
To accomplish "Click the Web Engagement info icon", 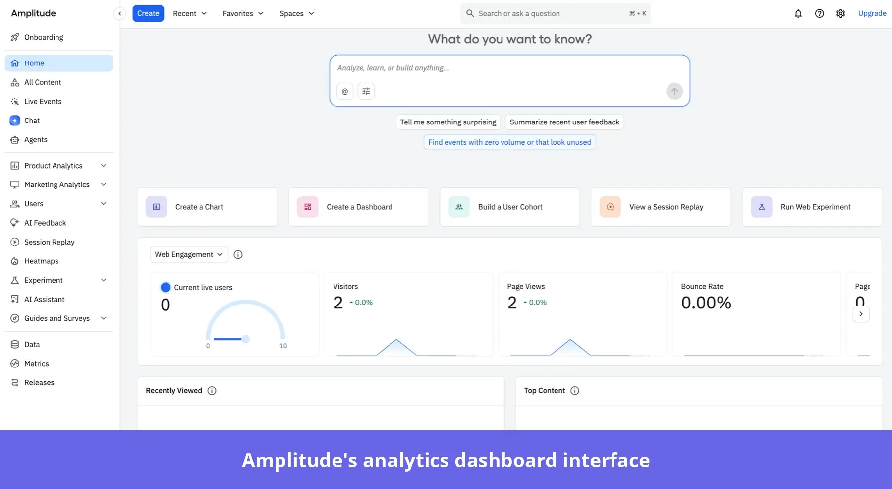I will click(238, 255).
